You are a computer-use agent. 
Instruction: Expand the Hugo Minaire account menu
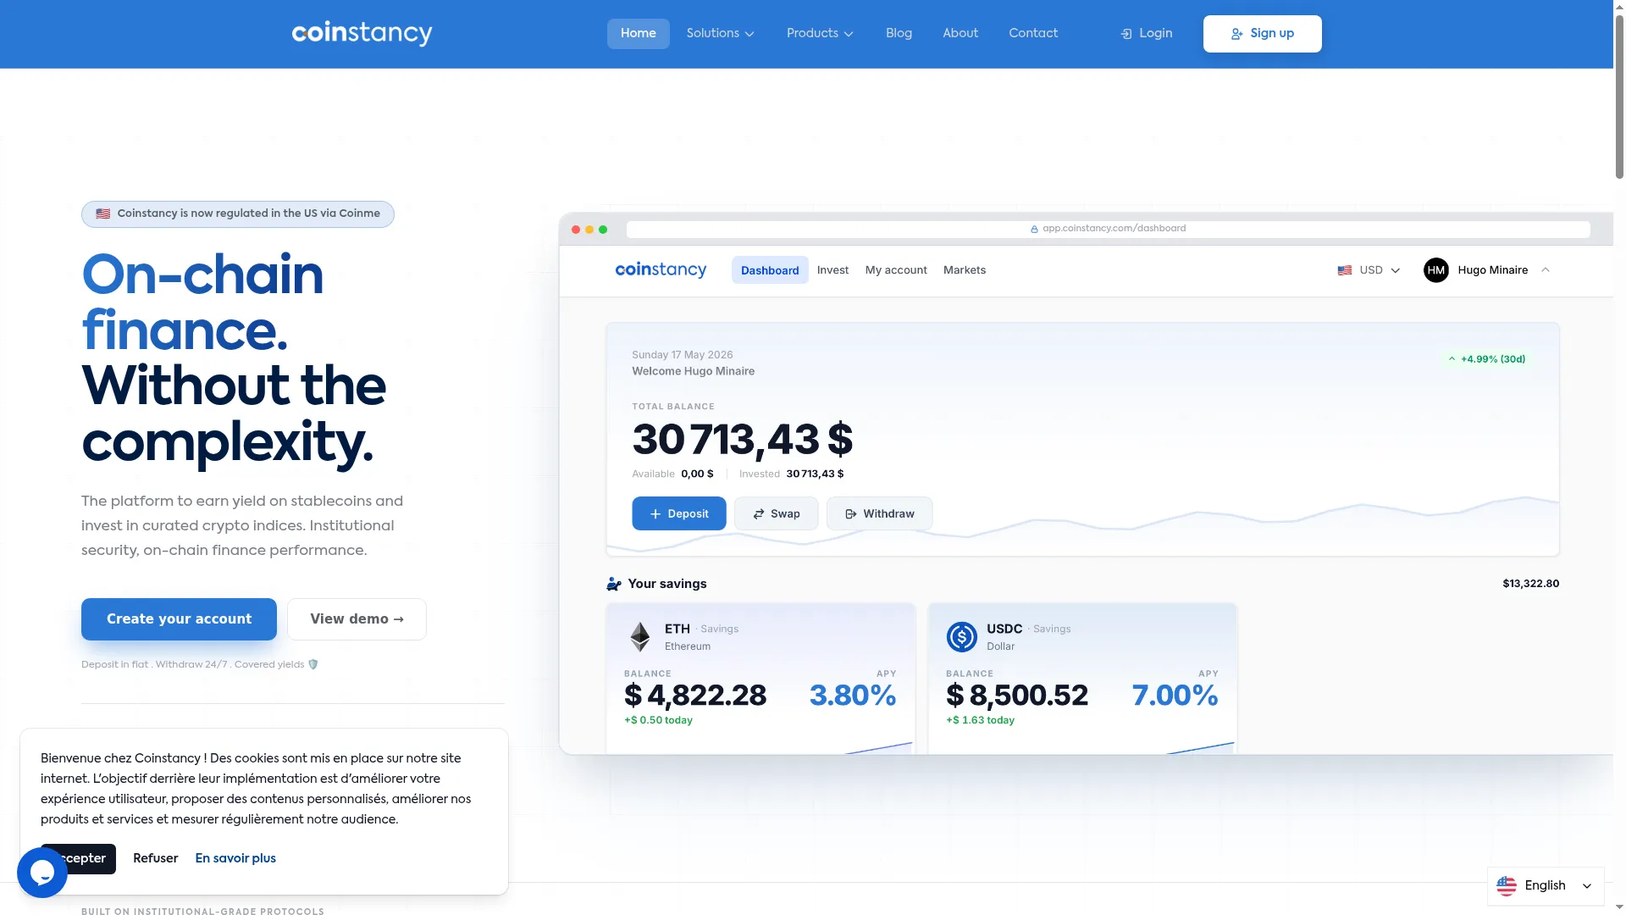[x=1487, y=270]
